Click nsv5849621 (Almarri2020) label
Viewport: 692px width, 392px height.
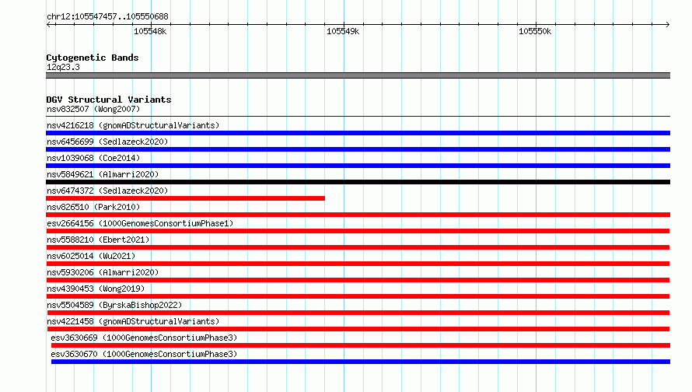[x=103, y=174]
